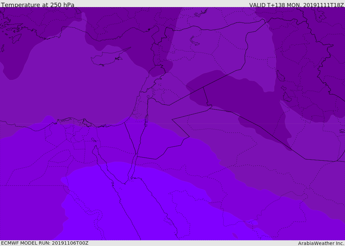Screen dimensions: 345x246
Task: Click the Sea of Galilee outline
Action: point(148,97)
